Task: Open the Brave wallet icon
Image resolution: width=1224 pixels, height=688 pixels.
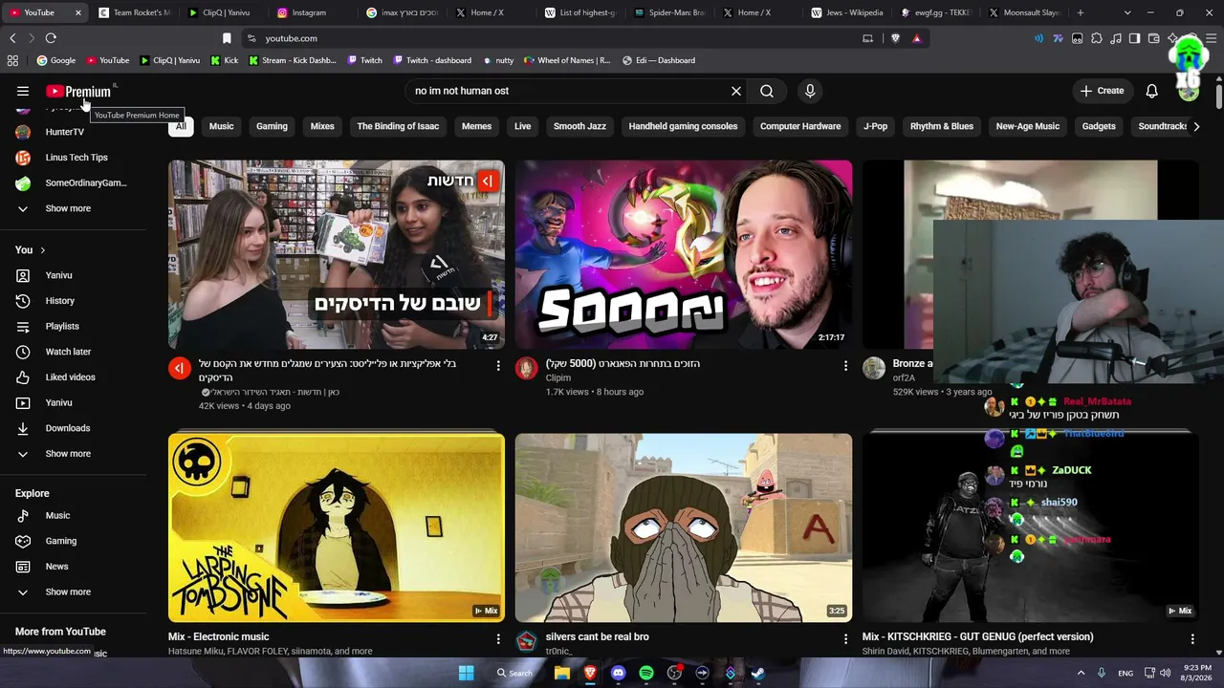Action: click(x=1153, y=38)
